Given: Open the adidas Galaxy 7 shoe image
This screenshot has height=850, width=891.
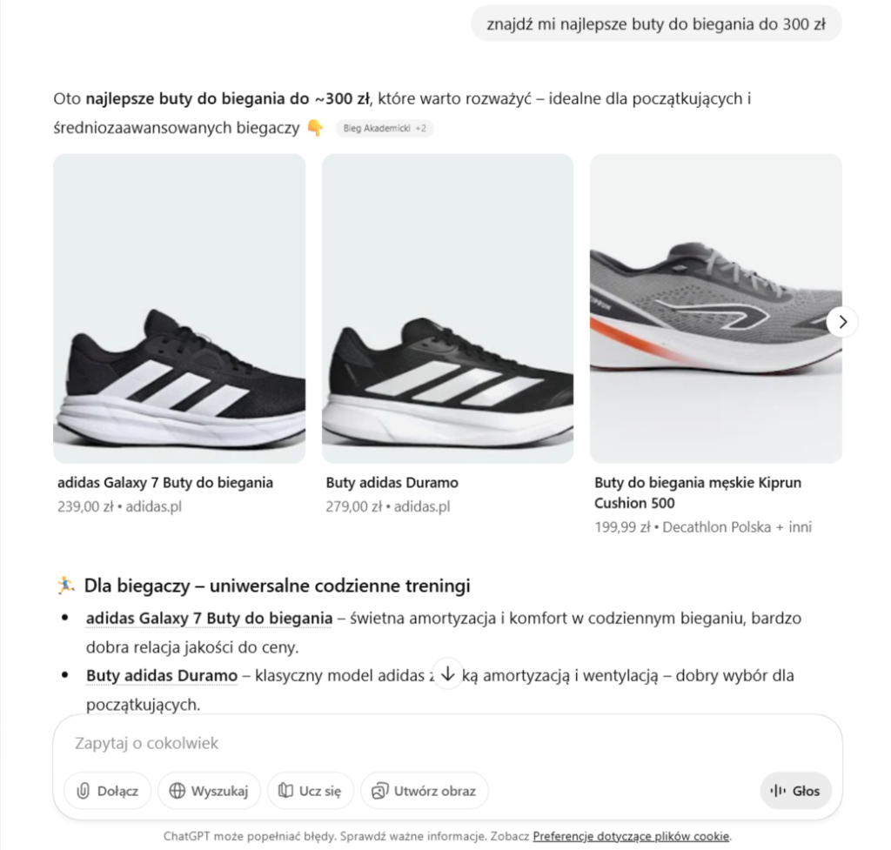Looking at the screenshot, I should tap(179, 309).
